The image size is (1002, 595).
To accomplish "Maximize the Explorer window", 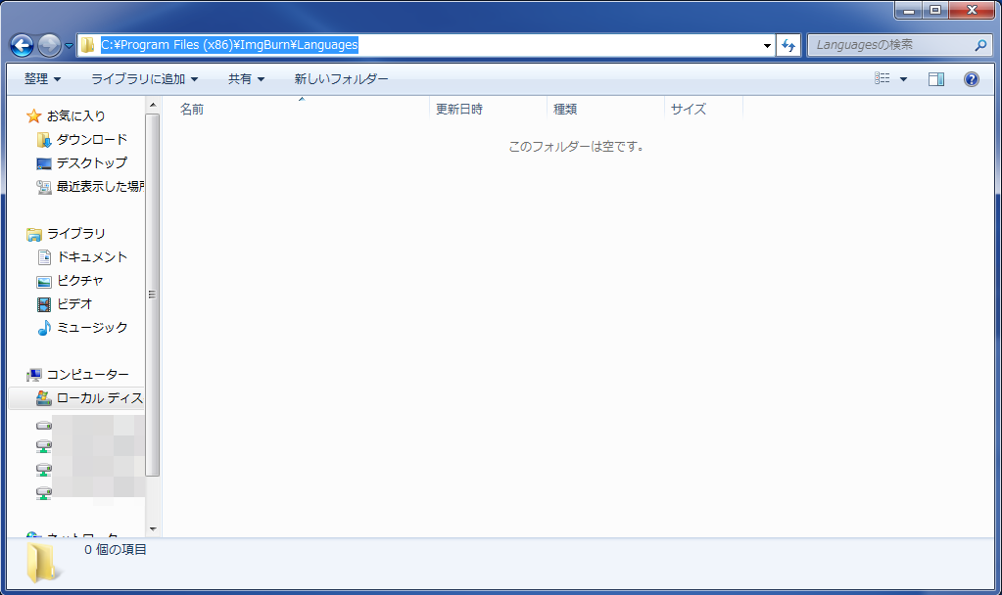I will (x=934, y=10).
